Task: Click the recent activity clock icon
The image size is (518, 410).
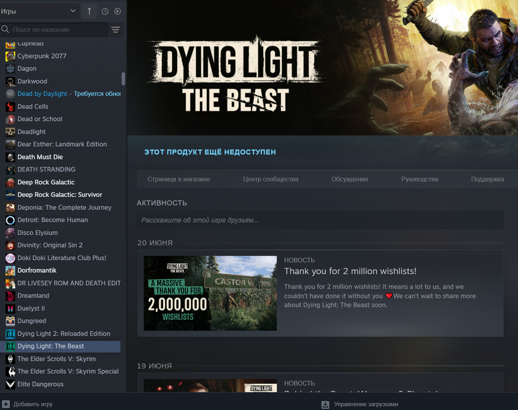Action: (x=105, y=11)
